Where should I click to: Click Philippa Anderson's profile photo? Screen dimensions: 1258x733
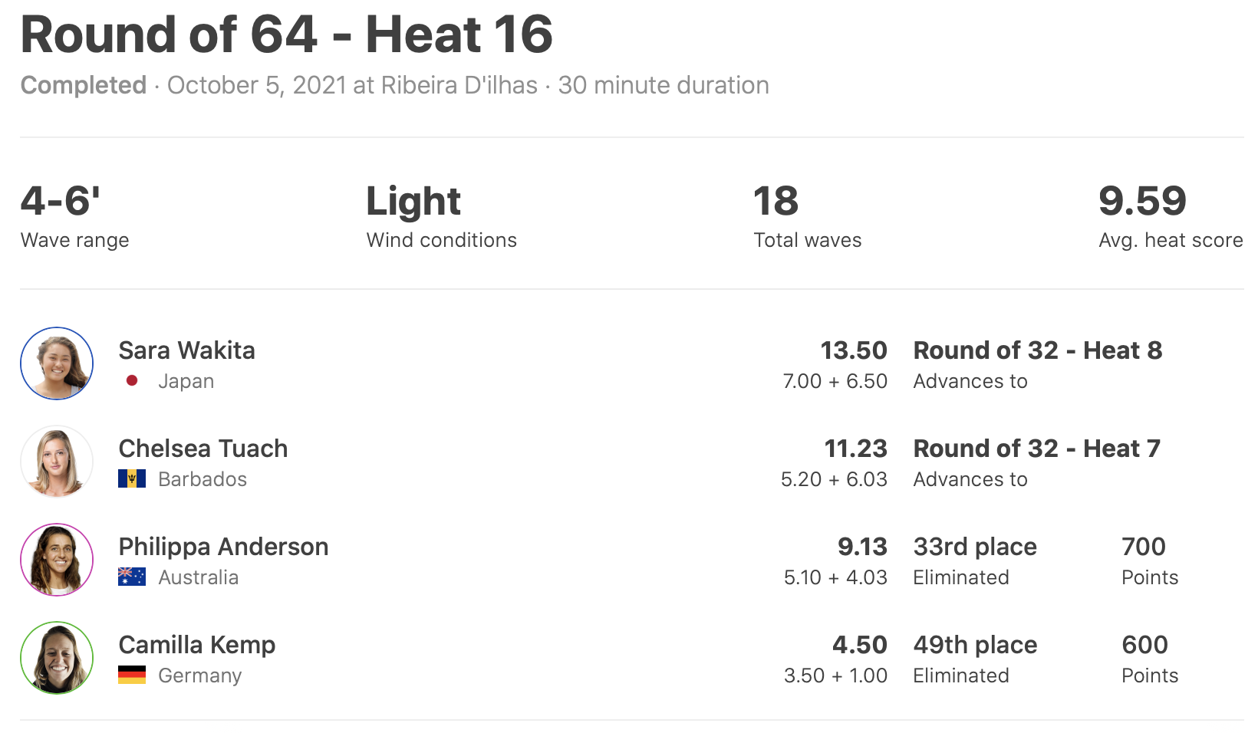tap(57, 560)
